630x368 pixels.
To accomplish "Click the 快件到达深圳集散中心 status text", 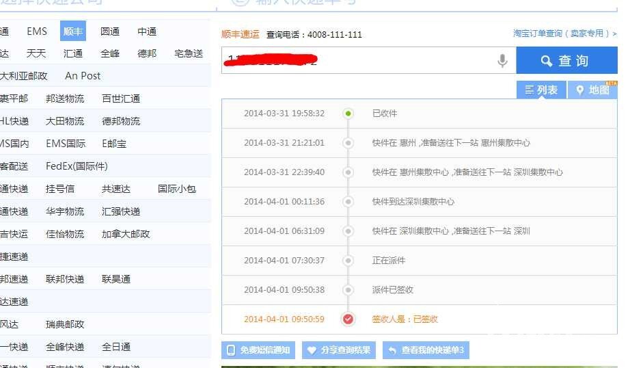I will [413, 202].
